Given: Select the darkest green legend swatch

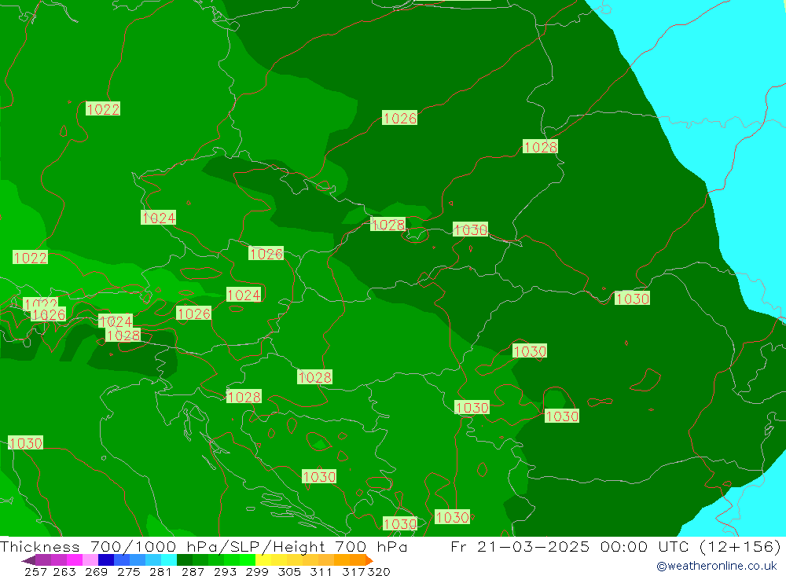Looking at the screenshot, I should click(185, 560).
